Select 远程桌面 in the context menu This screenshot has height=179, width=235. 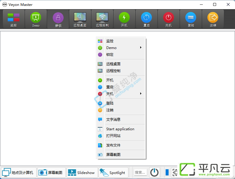click(x=121, y=64)
